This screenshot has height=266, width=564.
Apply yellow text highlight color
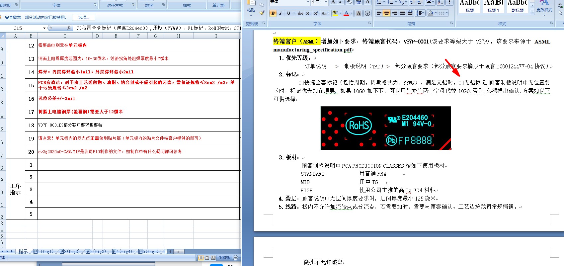pyautogui.click(x=335, y=13)
